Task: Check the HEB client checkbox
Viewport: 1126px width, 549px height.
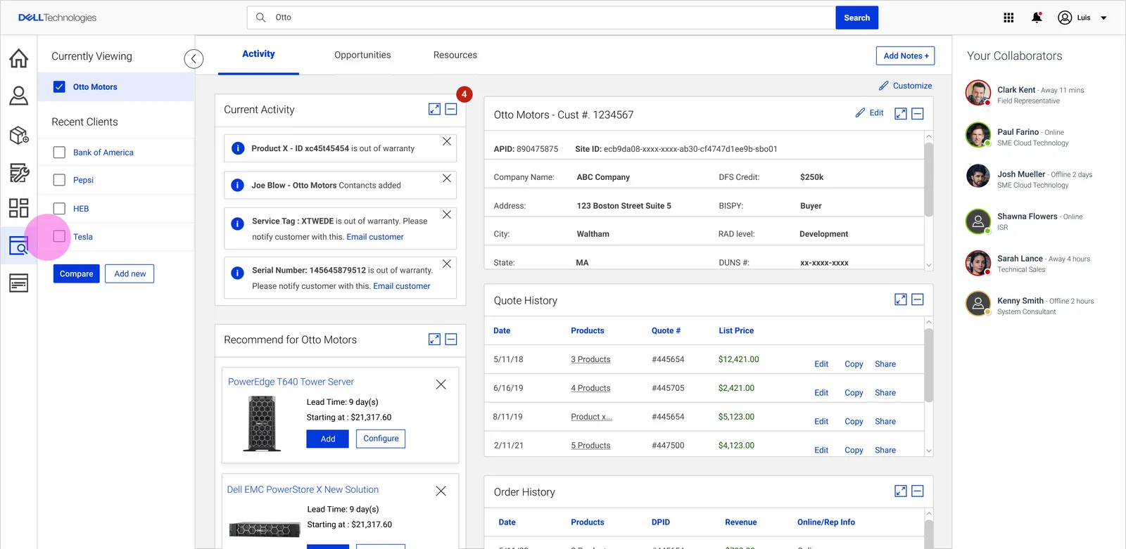Action: [x=59, y=209]
